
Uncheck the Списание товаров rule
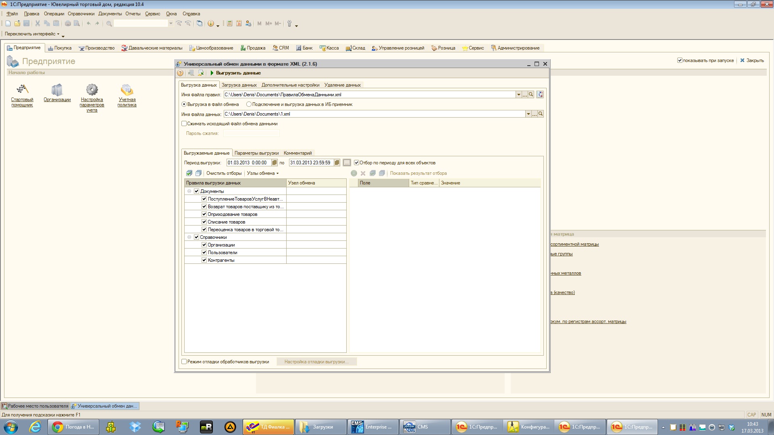click(x=204, y=222)
